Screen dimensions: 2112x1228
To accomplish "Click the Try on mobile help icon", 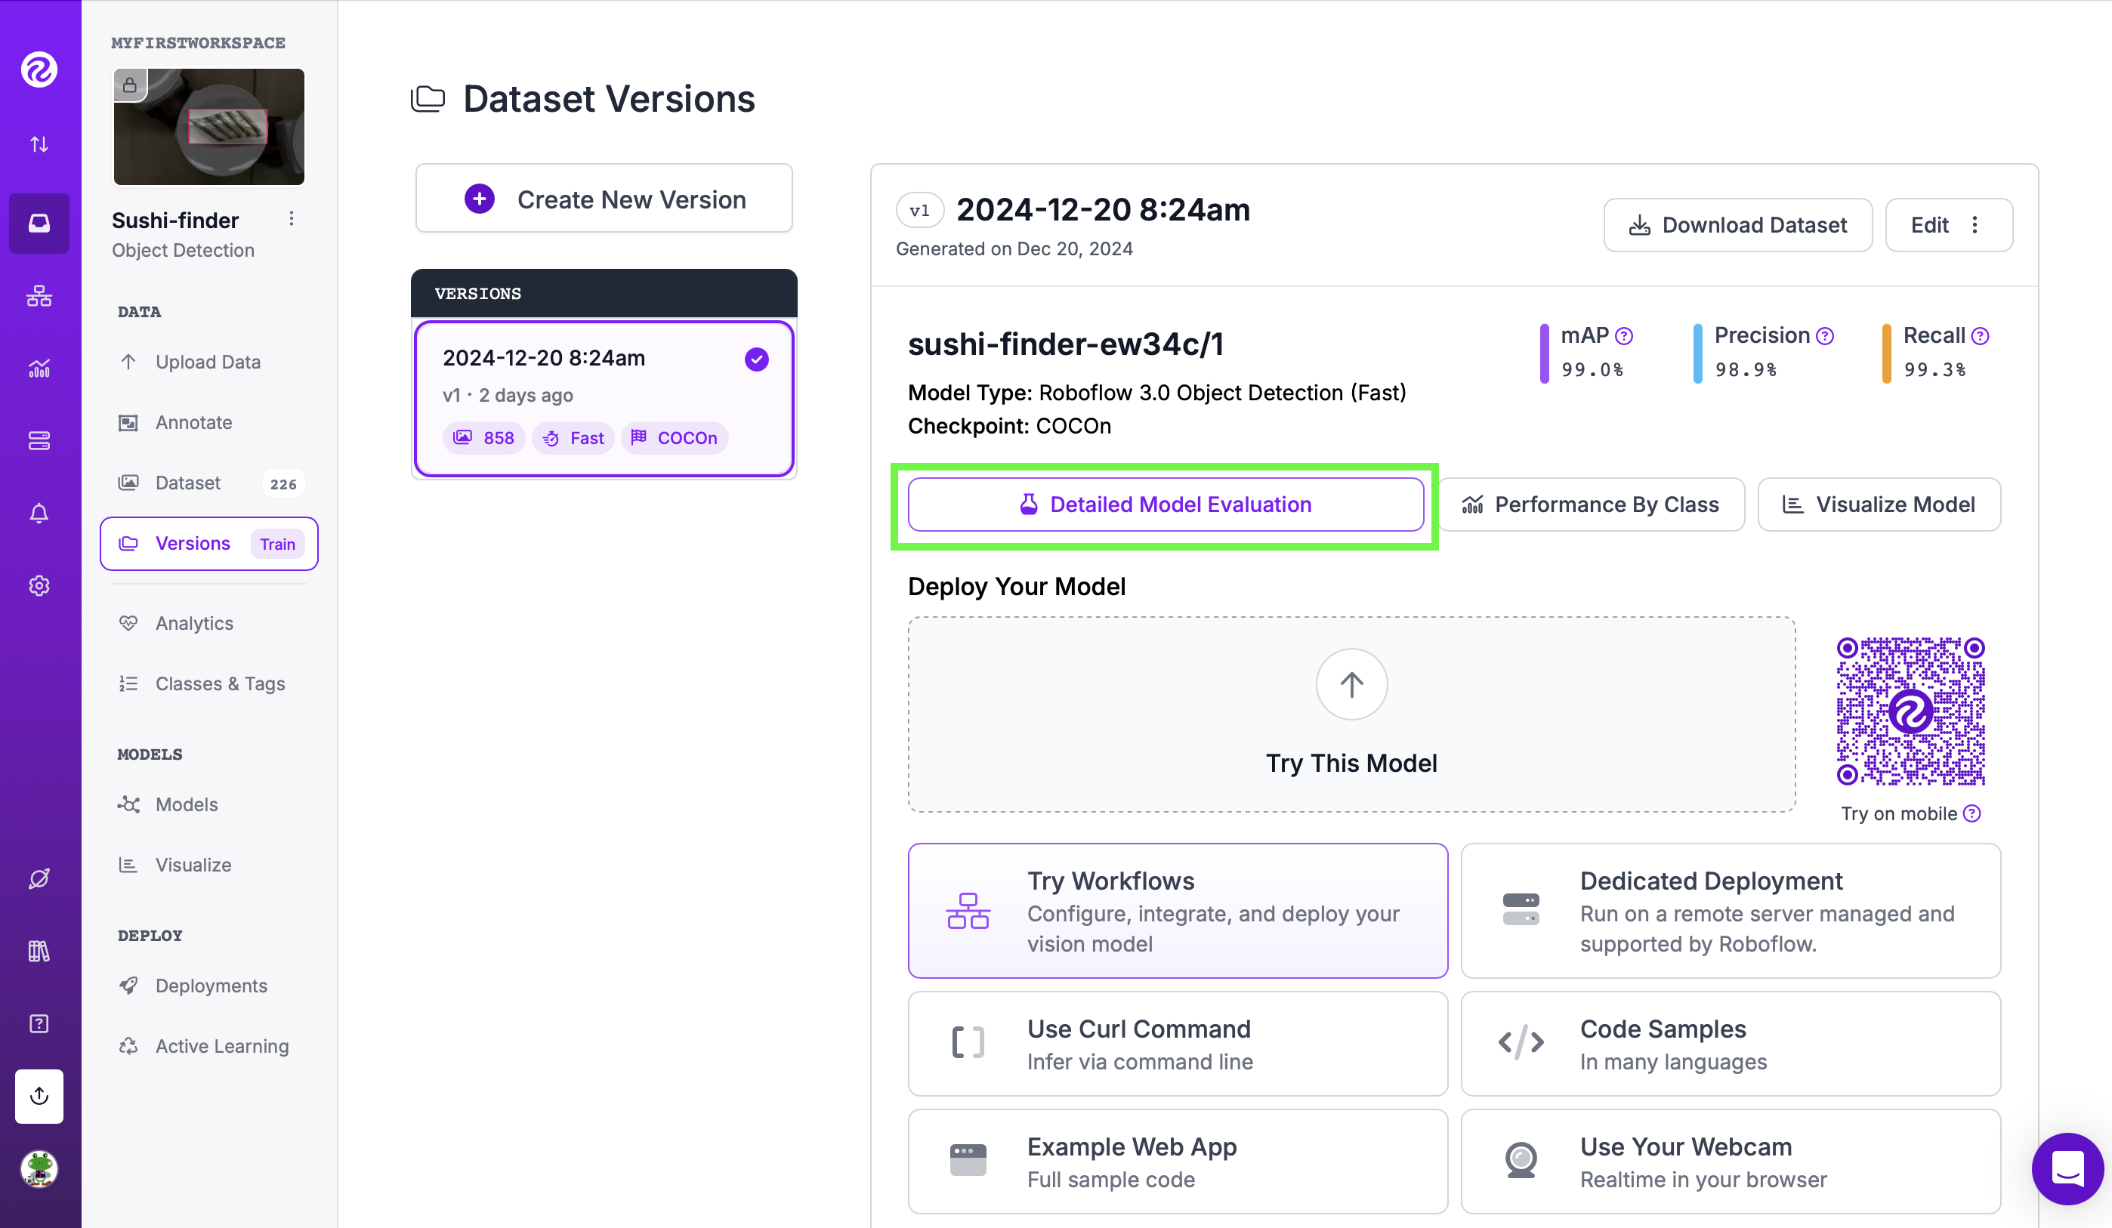I will point(1972,813).
